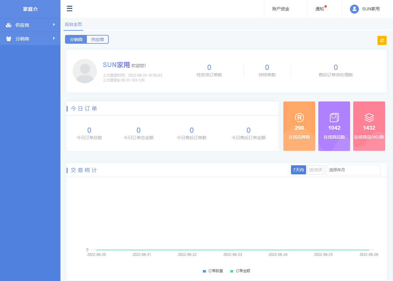Open 账户资金 in the header
The width and height of the screenshot is (393, 281).
click(281, 9)
